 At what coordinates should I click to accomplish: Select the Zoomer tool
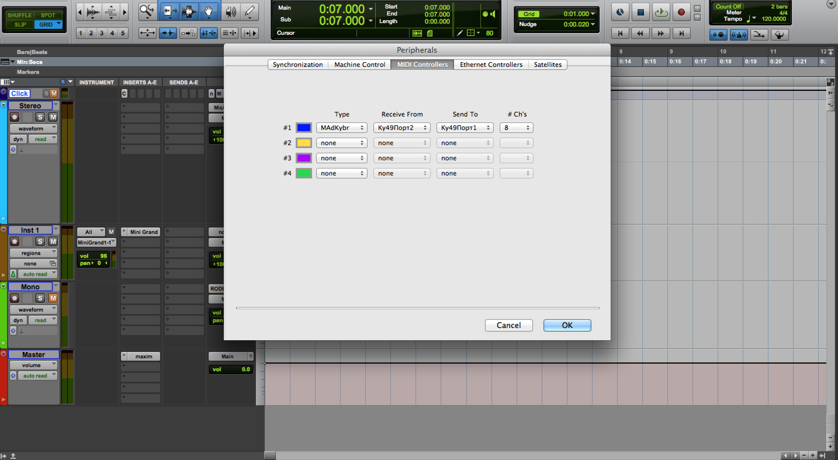(147, 12)
